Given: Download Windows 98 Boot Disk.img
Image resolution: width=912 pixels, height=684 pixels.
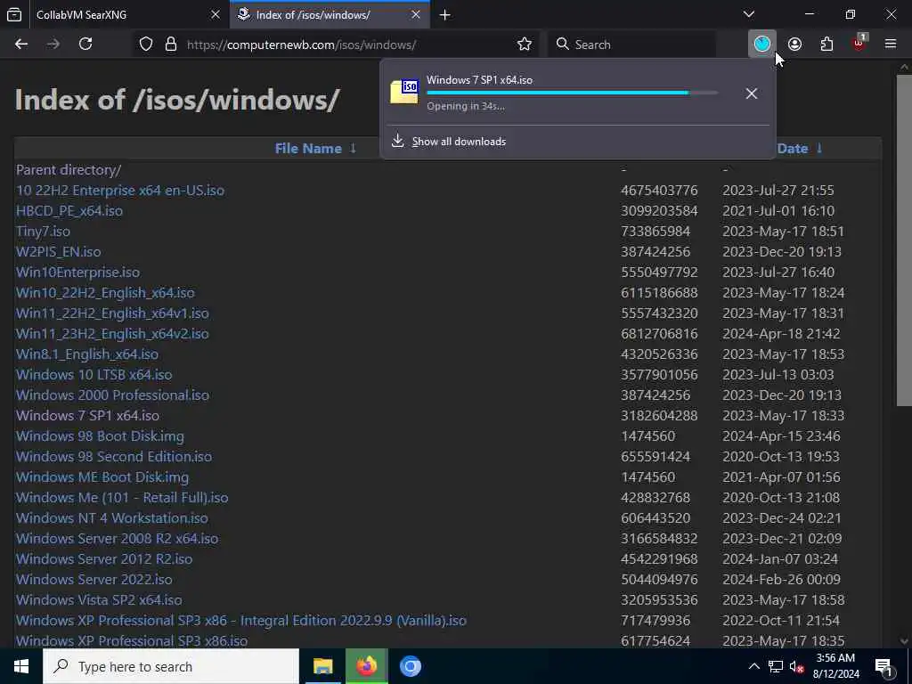Looking at the screenshot, I should 100,436.
